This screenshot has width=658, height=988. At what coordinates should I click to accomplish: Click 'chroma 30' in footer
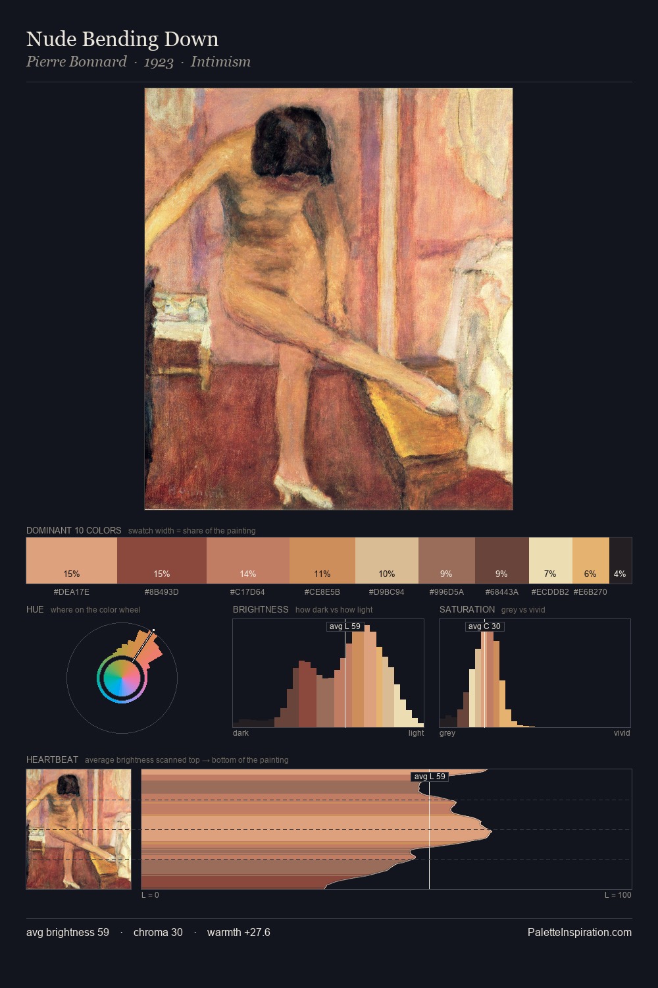[x=158, y=932]
